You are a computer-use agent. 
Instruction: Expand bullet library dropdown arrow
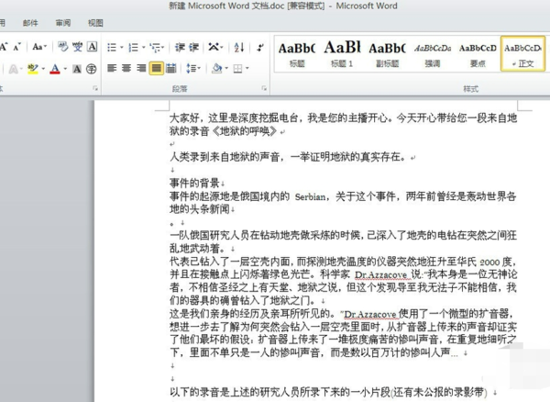(121, 48)
